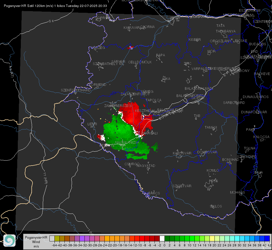
Task: Click the BONYHAD city label
Action: pyautogui.click(x=231, y=160)
